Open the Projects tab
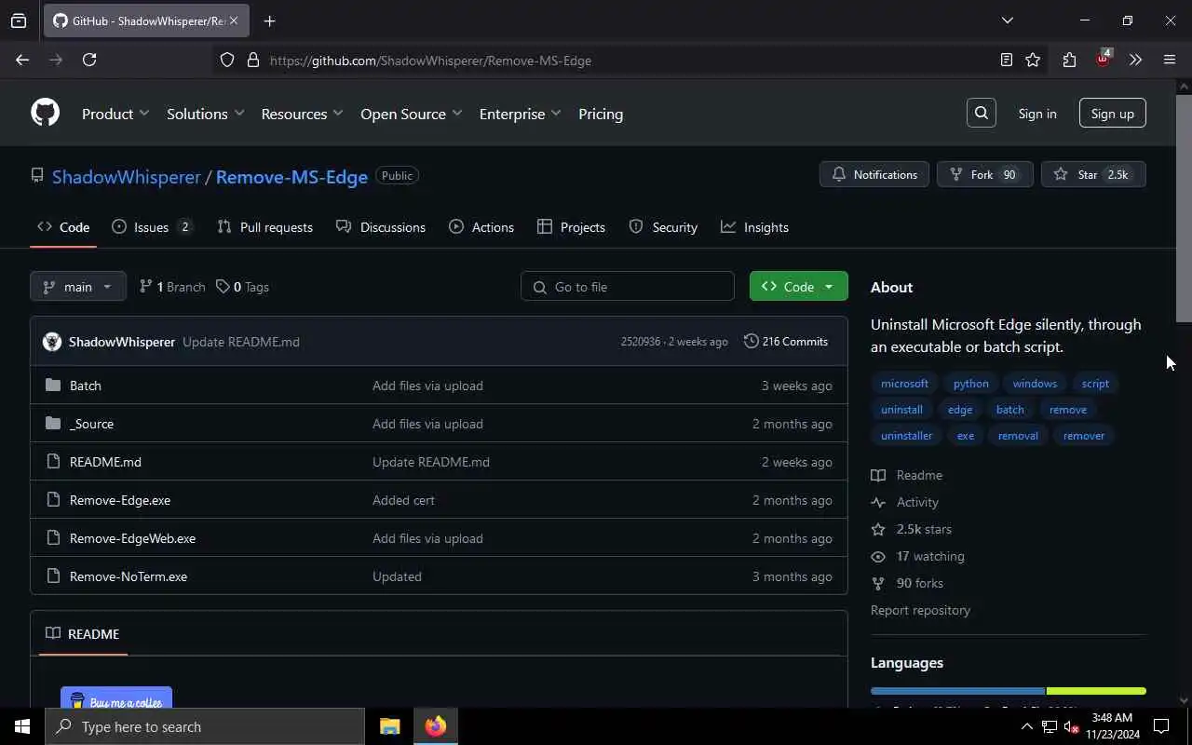Screen dimensions: 1192x745 [x=571, y=227]
